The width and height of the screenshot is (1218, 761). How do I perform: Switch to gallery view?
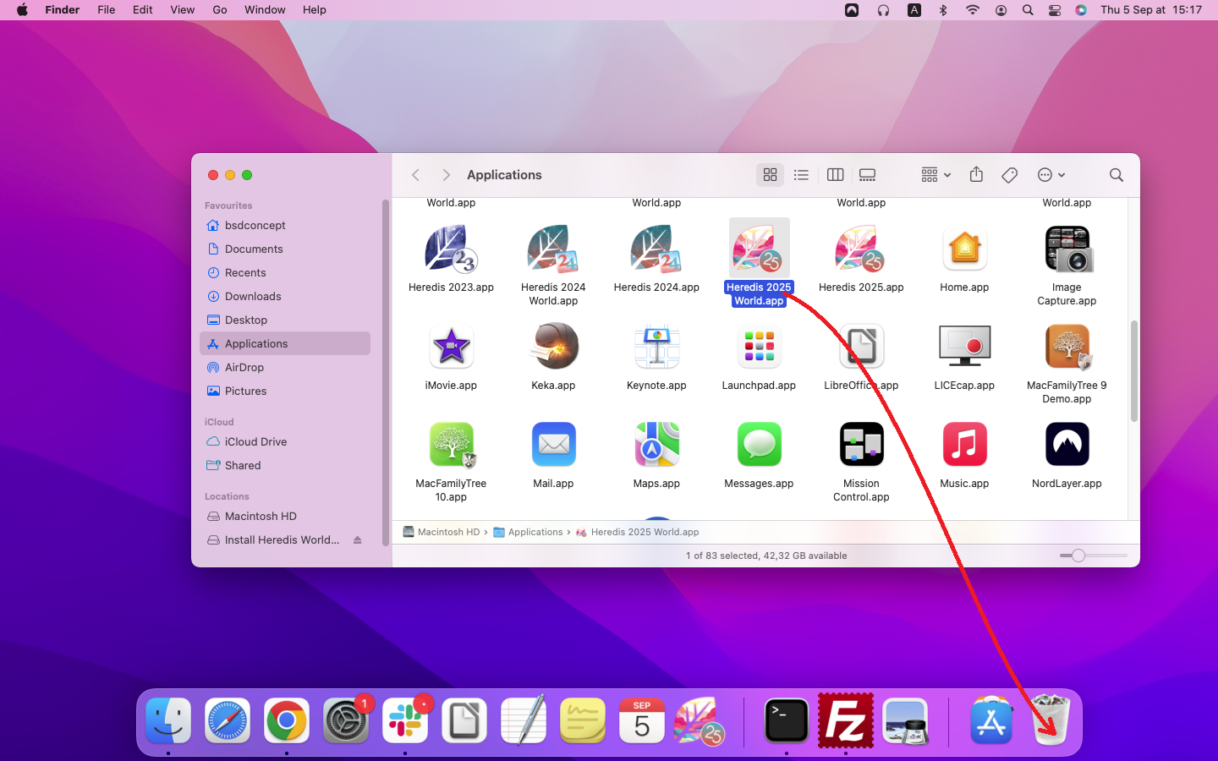pos(868,175)
